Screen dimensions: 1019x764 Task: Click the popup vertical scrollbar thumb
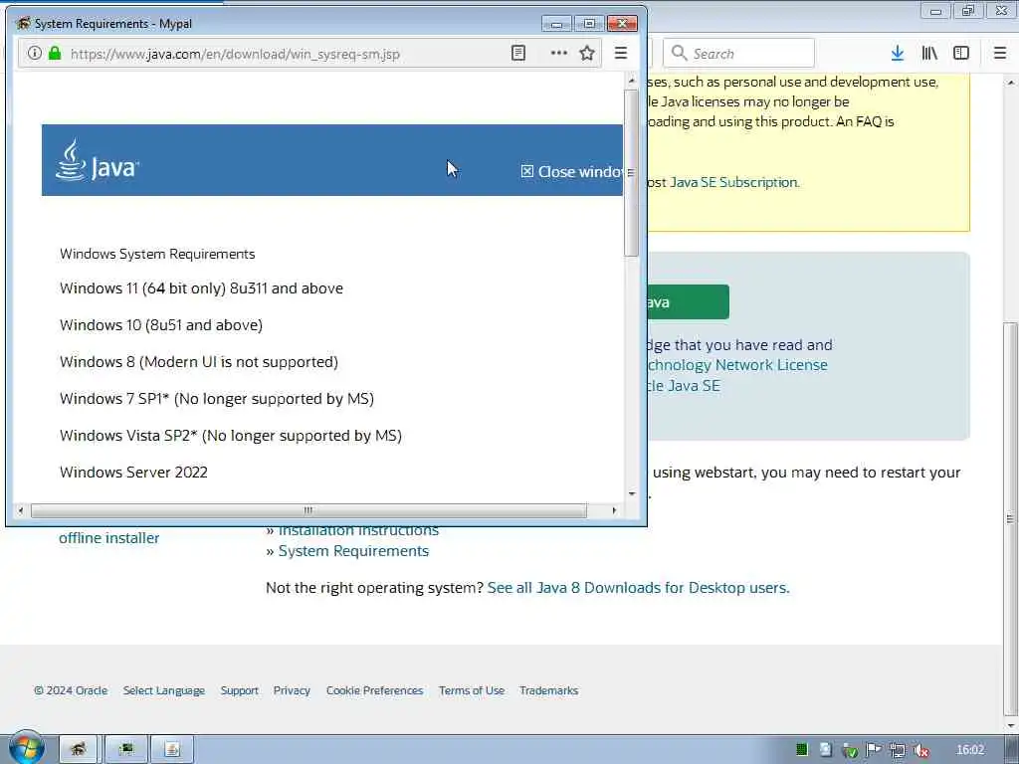(x=632, y=173)
